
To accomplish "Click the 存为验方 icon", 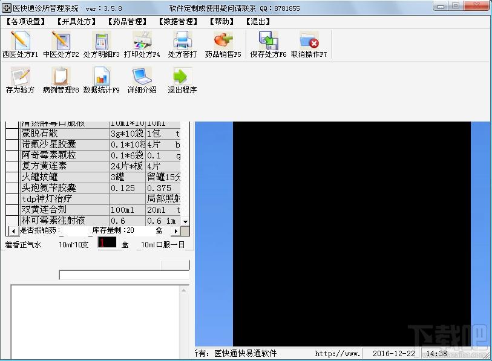I will 21,80.
